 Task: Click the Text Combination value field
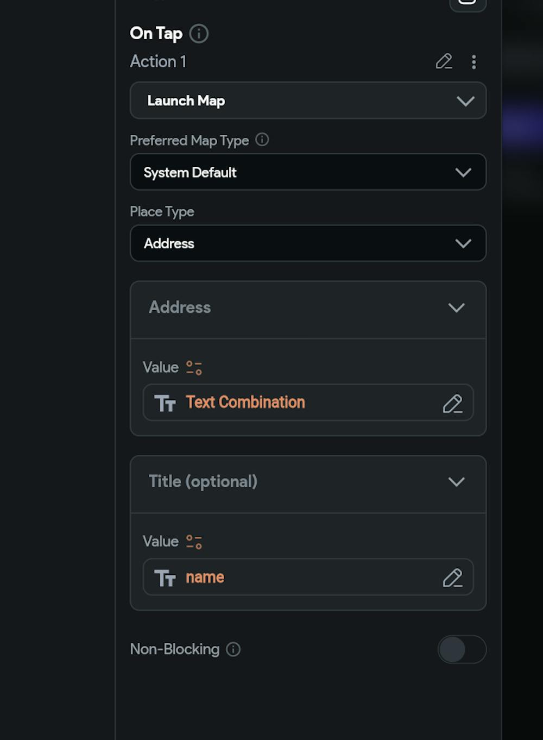tap(293, 403)
